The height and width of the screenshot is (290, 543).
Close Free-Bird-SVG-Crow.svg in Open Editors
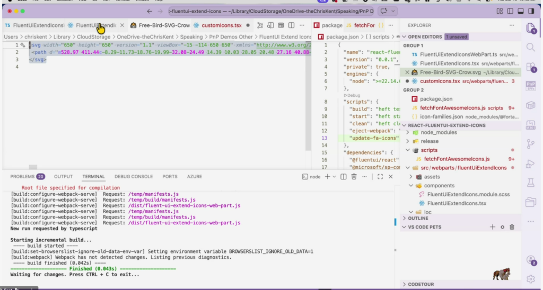pos(407,72)
